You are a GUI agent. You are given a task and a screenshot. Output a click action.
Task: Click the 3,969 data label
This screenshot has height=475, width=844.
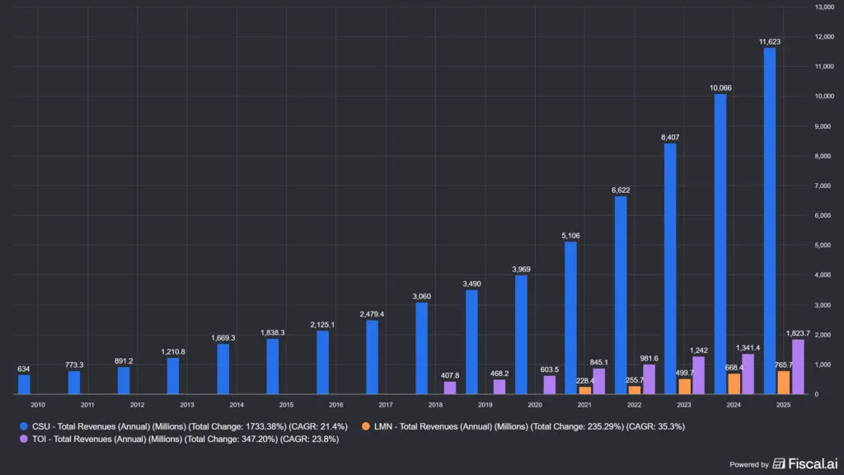pos(521,270)
